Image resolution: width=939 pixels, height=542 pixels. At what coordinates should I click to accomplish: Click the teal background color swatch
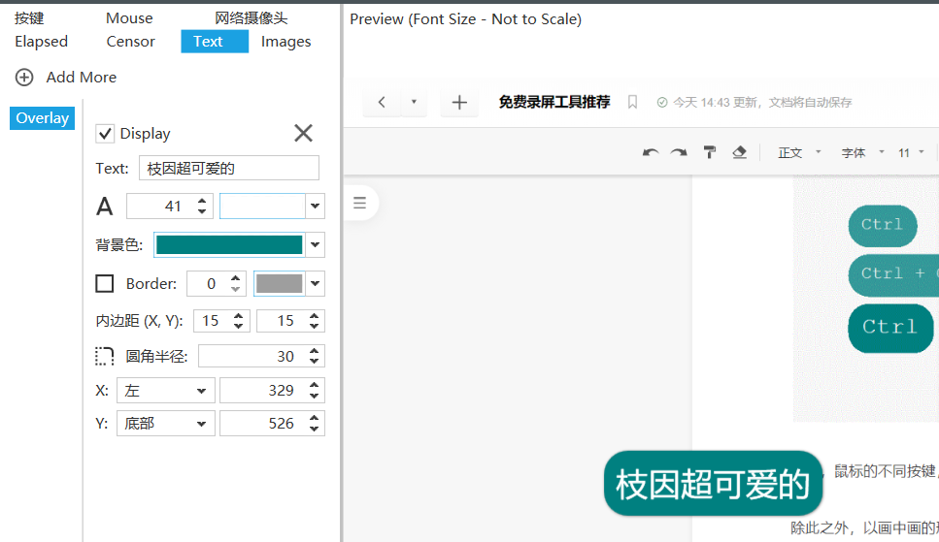click(229, 245)
